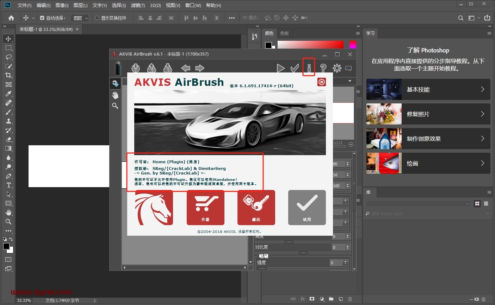Select the AKVIS hand pan tool
The width and height of the screenshot is (495, 305).
pos(115,95)
